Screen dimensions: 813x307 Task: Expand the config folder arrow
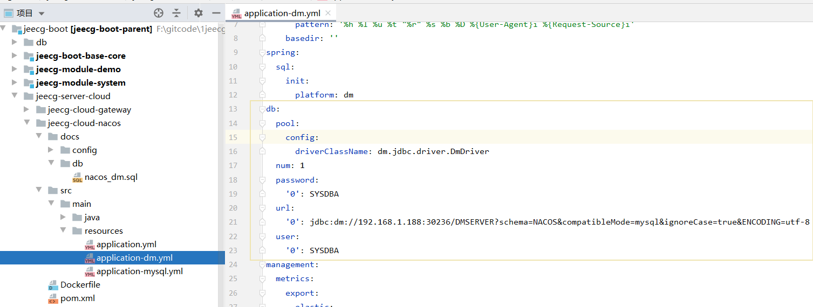(51, 150)
